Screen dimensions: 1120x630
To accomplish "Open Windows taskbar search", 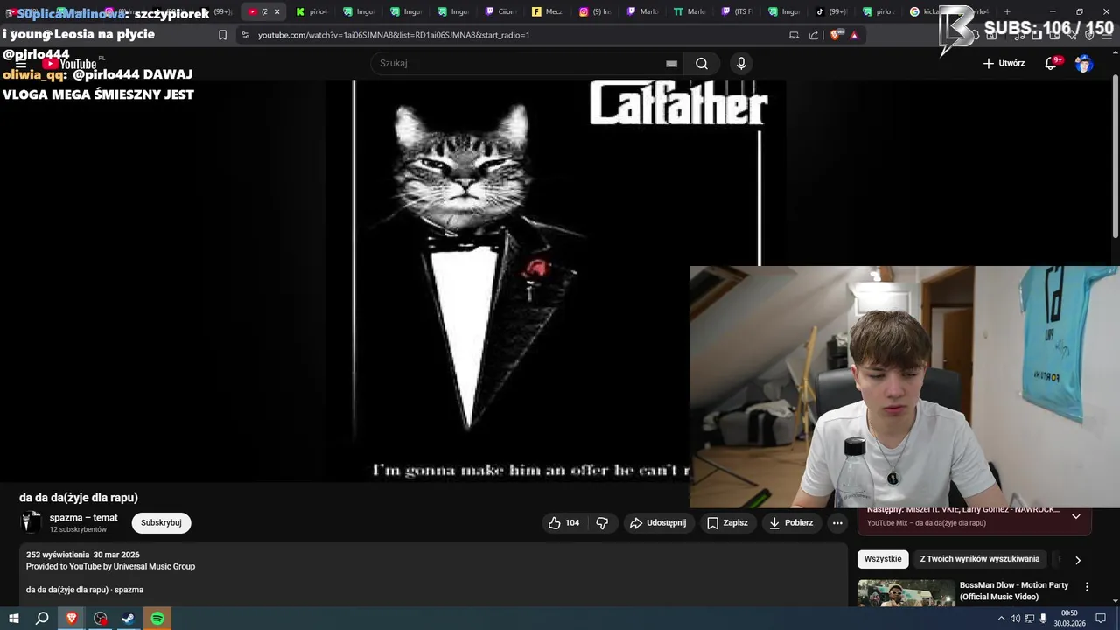I will (42, 619).
